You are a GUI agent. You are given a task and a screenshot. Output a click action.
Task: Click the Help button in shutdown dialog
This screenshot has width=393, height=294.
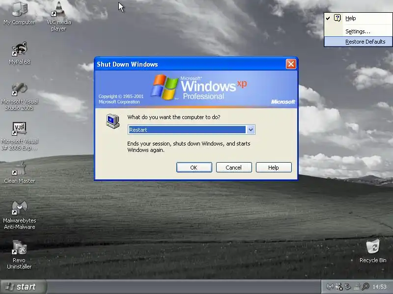tap(274, 167)
